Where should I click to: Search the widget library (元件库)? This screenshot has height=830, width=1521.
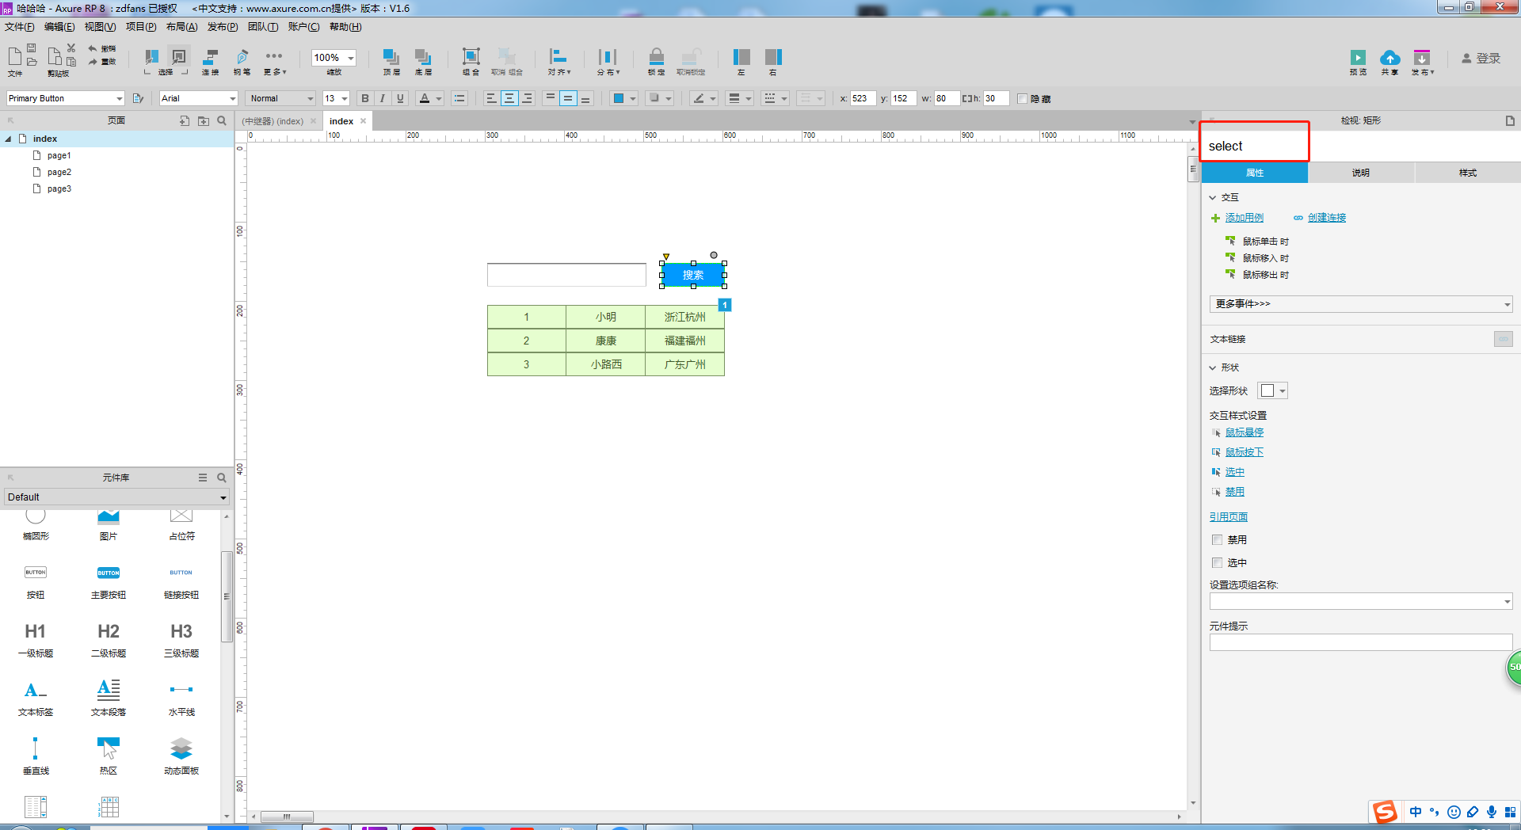[222, 478]
